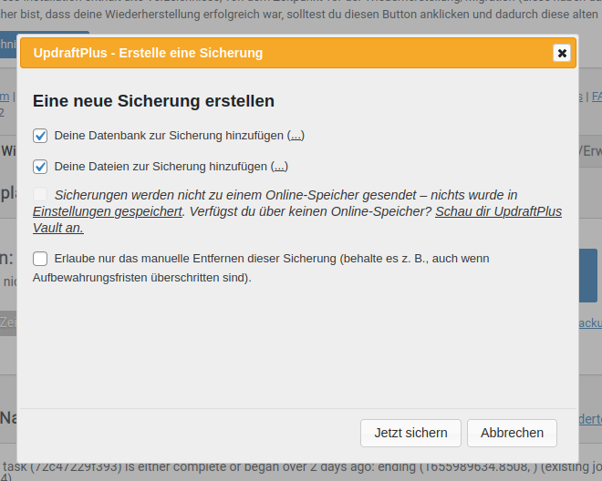
Task: Uncheck 'Deine Datenbank zur Sicherung hinzufügen'
Action: pos(40,136)
